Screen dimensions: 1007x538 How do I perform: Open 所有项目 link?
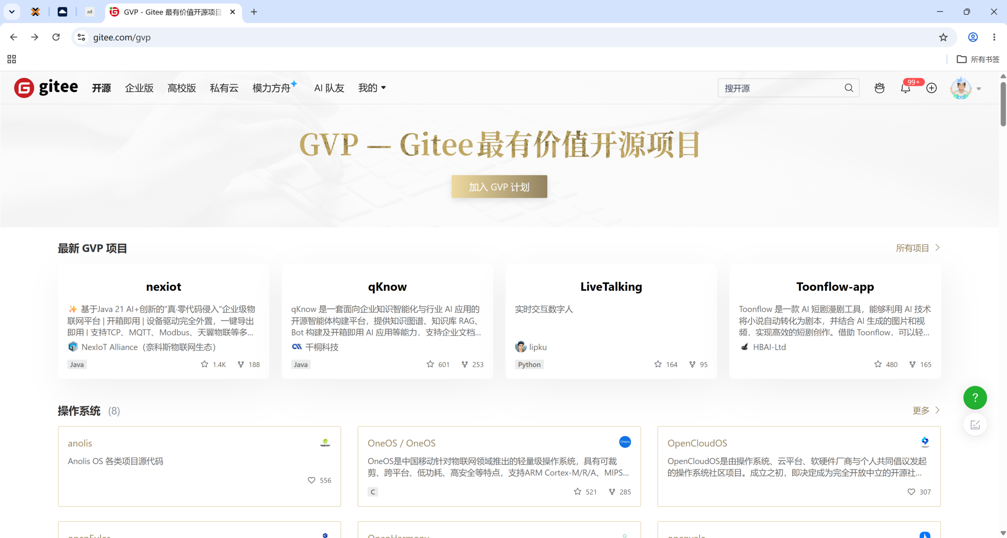click(x=918, y=248)
